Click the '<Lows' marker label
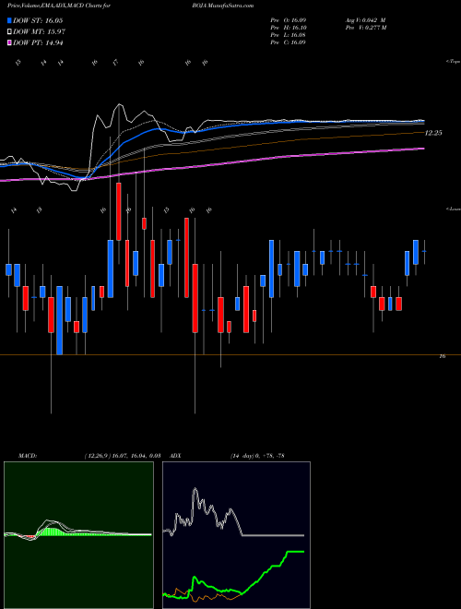Viewport: 461px width, 609px height. (x=453, y=209)
